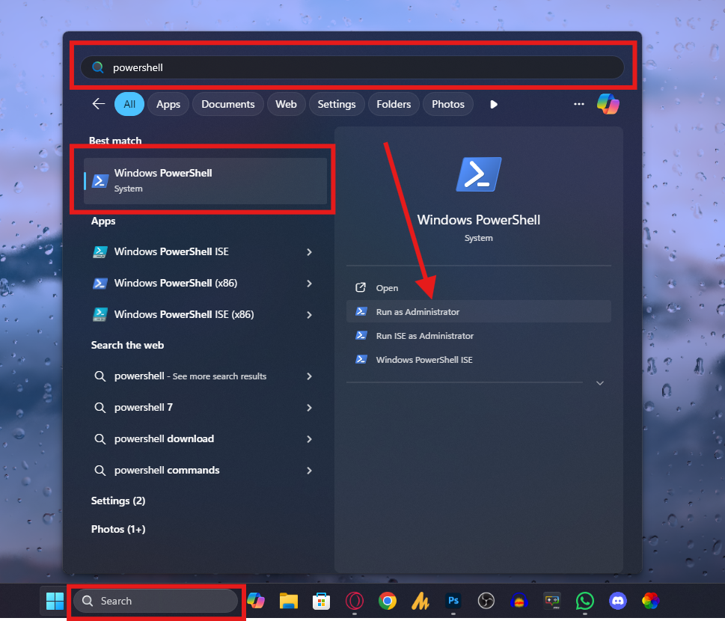Choose Run ISE as Administrator

479,336
